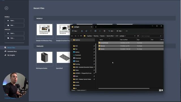The height and width of the screenshot is (102, 181).
Task: Sort by Date modified column
Action: tap(124, 40)
